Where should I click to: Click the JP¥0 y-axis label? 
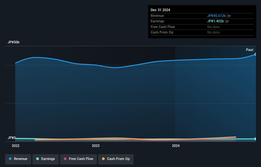[x=11, y=138]
